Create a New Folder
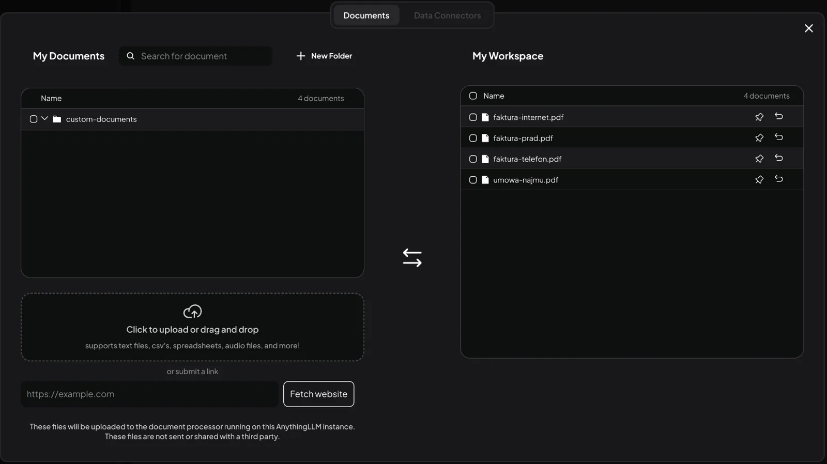The height and width of the screenshot is (464, 827). (x=324, y=56)
